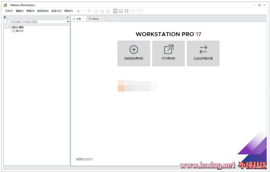This screenshot has height=172, width=270.
Task: Toggle the library sidebar view icon
Action: (116, 11)
